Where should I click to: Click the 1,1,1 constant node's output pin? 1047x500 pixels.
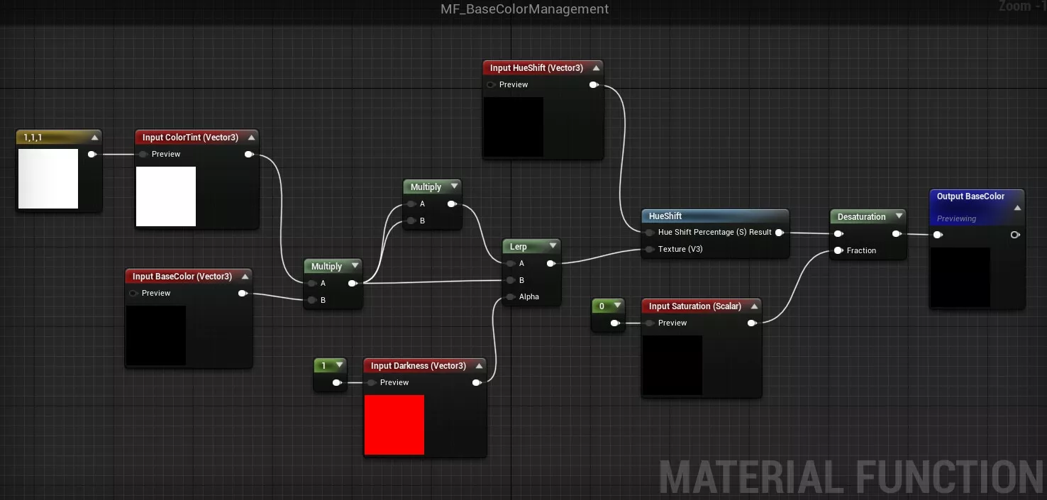pyautogui.click(x=92, y=154)
